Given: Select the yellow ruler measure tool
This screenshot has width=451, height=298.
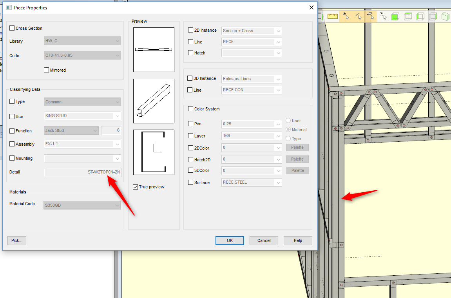Looking at the screenshot, I should (x=333, y=16).
